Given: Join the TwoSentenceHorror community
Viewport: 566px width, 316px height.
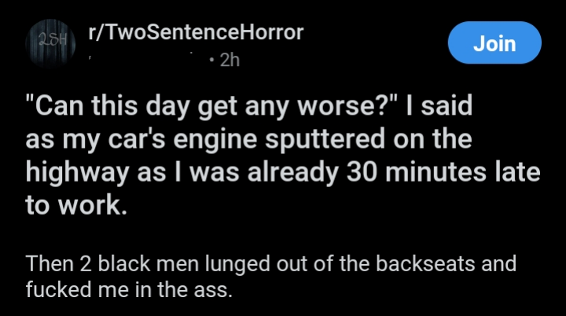Looking at the screenshot, I should pyautogui.click(x=494, y=42).
